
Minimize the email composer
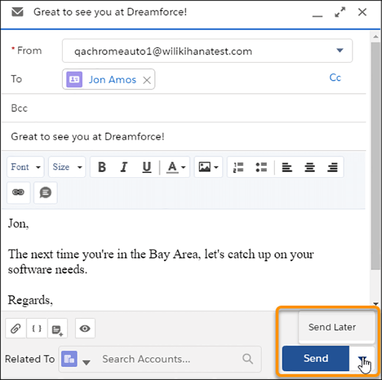pyautogui.click(x=318, y=15)
